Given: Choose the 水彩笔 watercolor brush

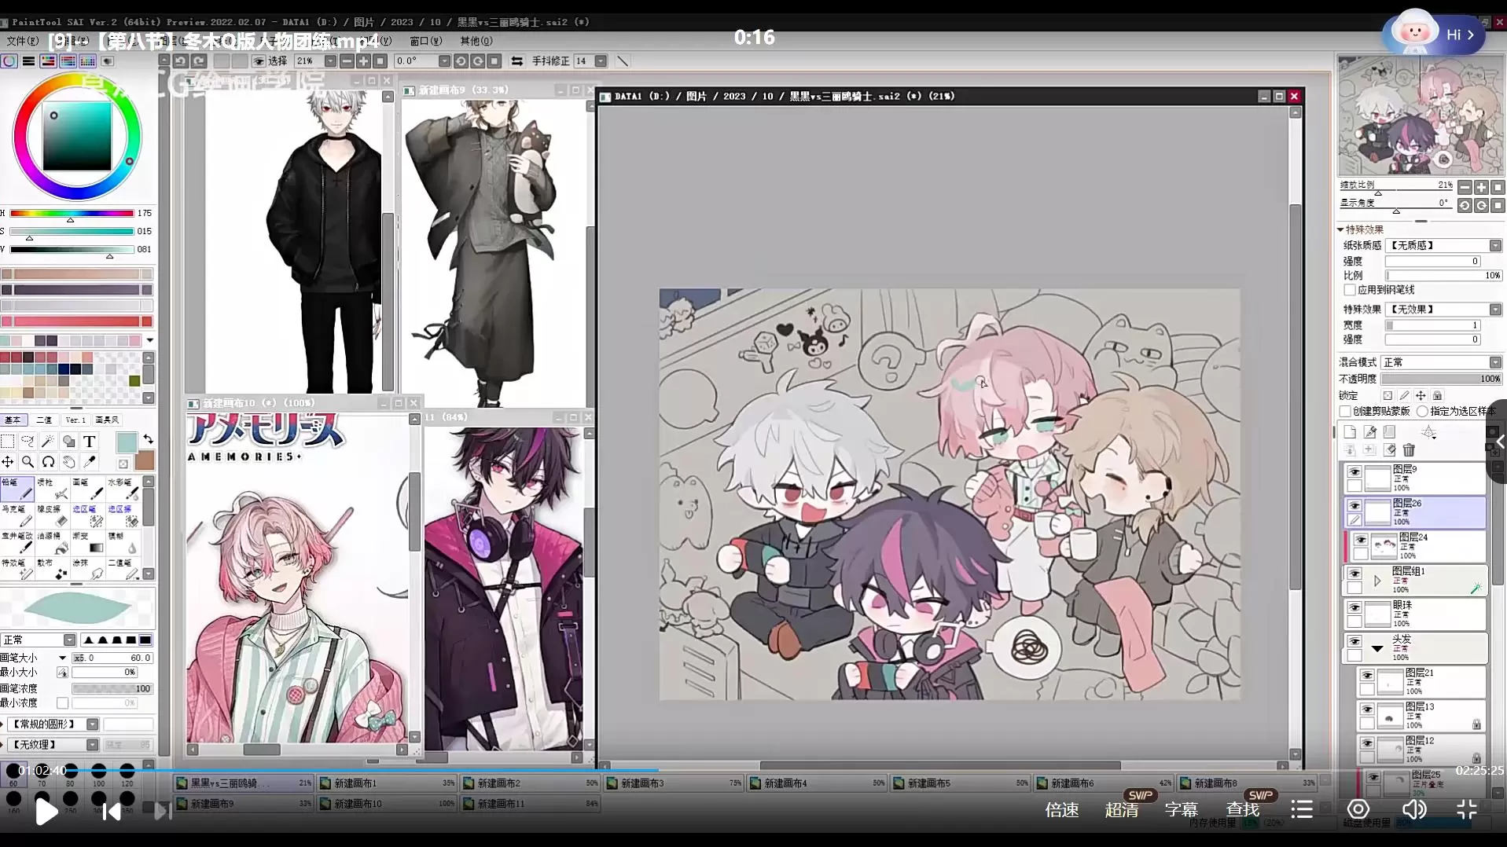Looking at the screenshot, I should (x=123, y=489).
